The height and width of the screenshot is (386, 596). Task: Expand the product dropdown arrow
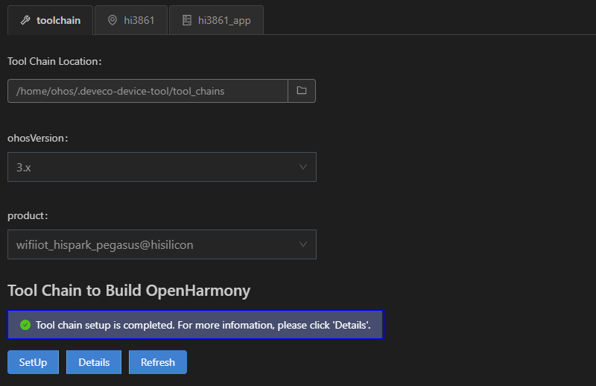click(x=303, y=244)
